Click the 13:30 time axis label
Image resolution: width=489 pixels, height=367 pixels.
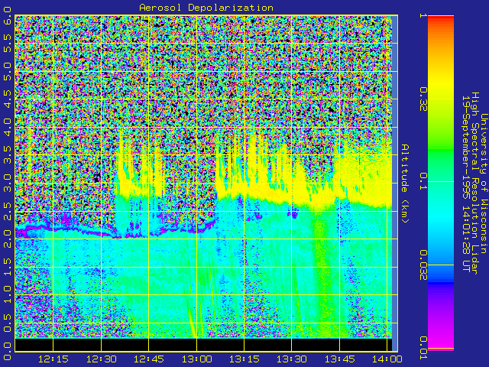click(292, 359)
